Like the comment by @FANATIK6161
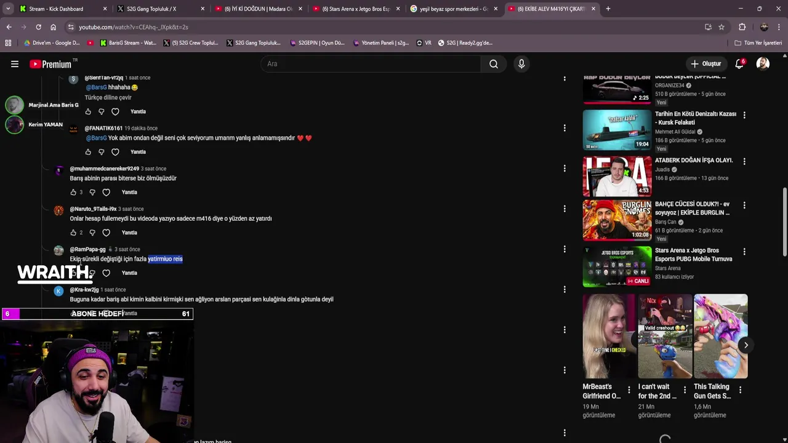This screenshot has width=788, height=443. click(x=88, y=152)
